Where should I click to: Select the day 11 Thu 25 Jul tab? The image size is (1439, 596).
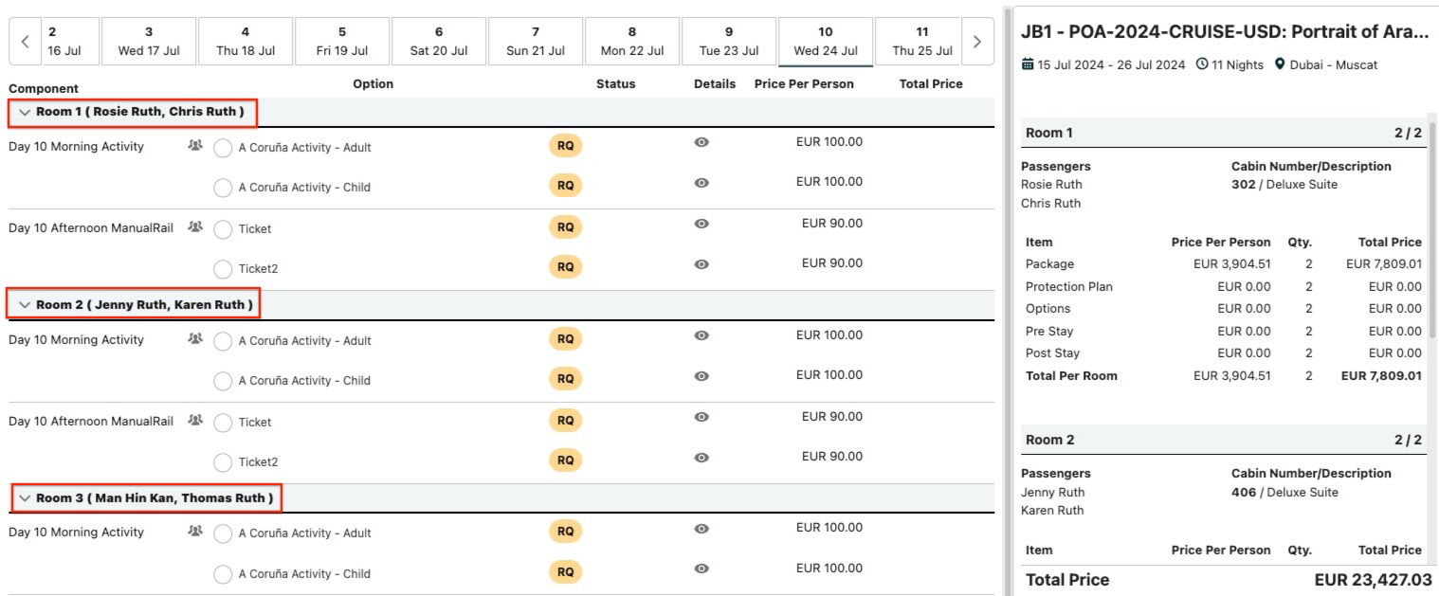tap(921, 42)
